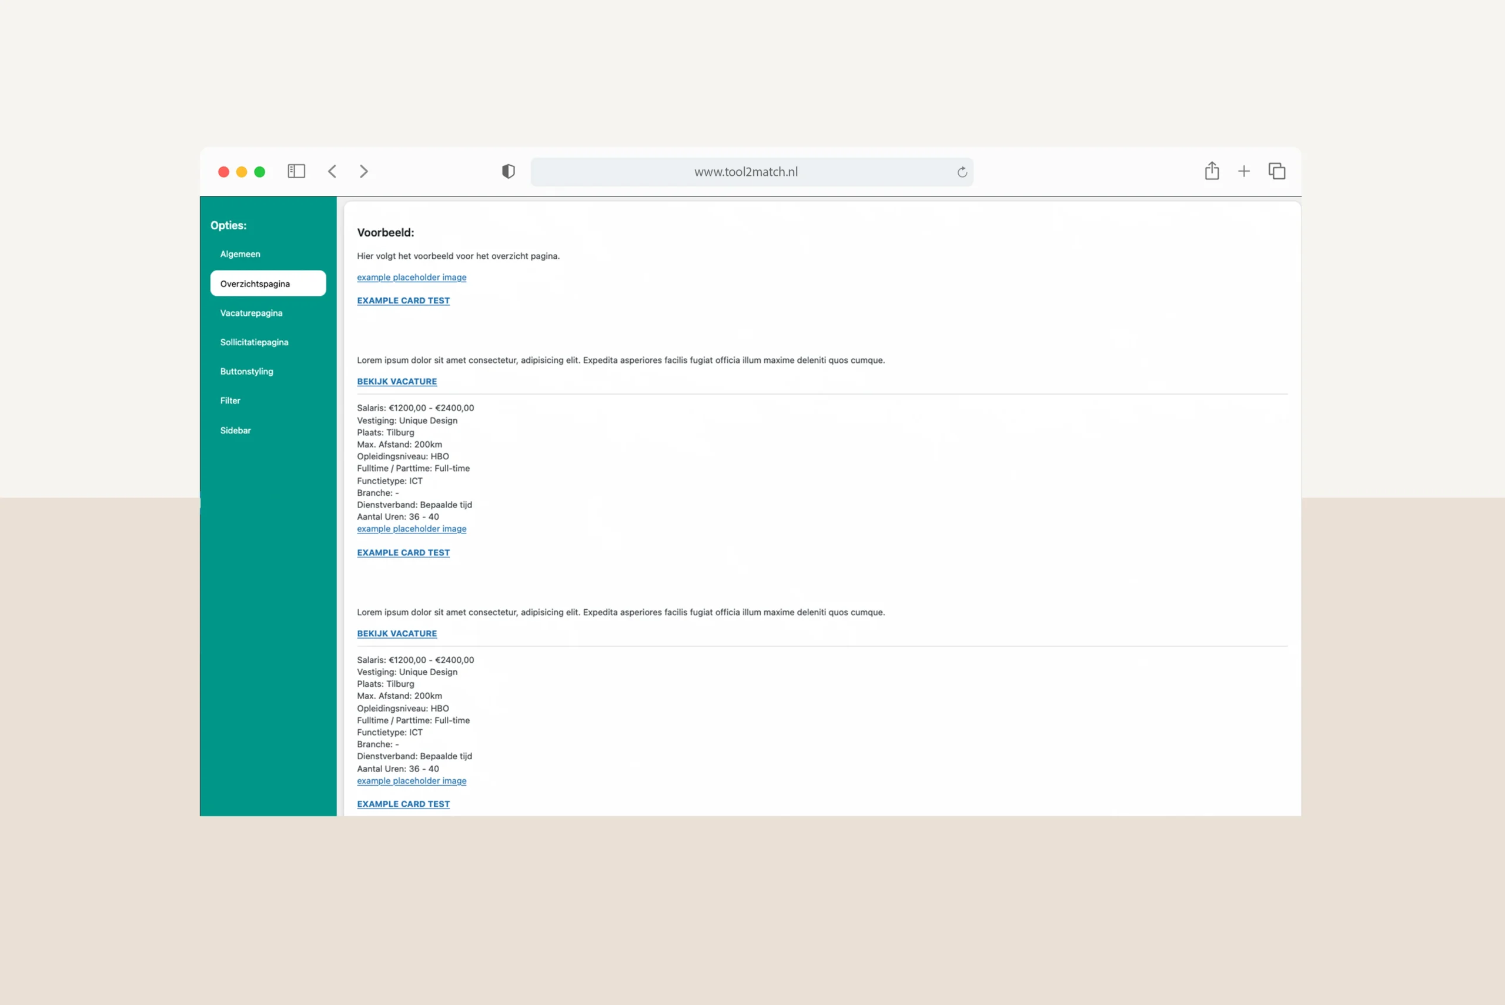Click the www.tool2match.nl address bar
Viewport: 1505px width, 1005px height.
746,172
